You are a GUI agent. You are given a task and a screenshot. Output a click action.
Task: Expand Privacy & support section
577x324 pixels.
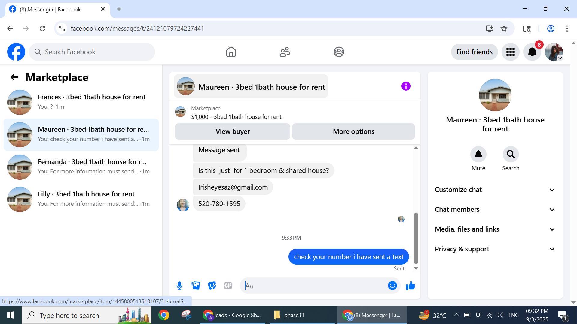[495, 249]
